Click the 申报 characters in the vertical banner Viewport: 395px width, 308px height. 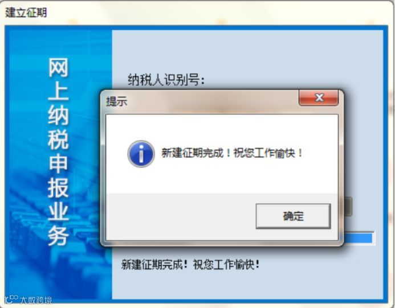[x=58, y=176]
